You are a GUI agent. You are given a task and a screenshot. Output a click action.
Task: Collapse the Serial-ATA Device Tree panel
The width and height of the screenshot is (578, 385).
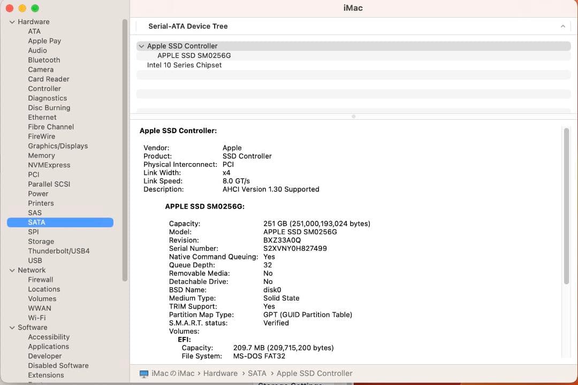coord(562,26)
